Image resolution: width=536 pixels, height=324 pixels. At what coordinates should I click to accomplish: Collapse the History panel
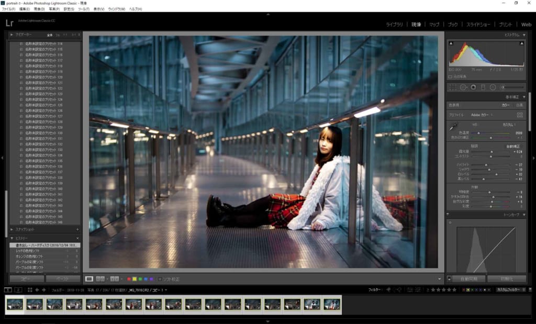[x=12, y=238]
